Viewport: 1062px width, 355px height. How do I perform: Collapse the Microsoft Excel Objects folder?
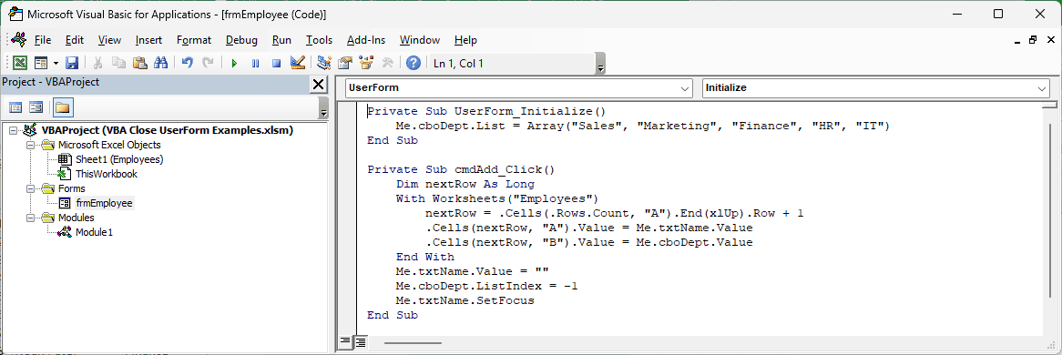(30, 145)
